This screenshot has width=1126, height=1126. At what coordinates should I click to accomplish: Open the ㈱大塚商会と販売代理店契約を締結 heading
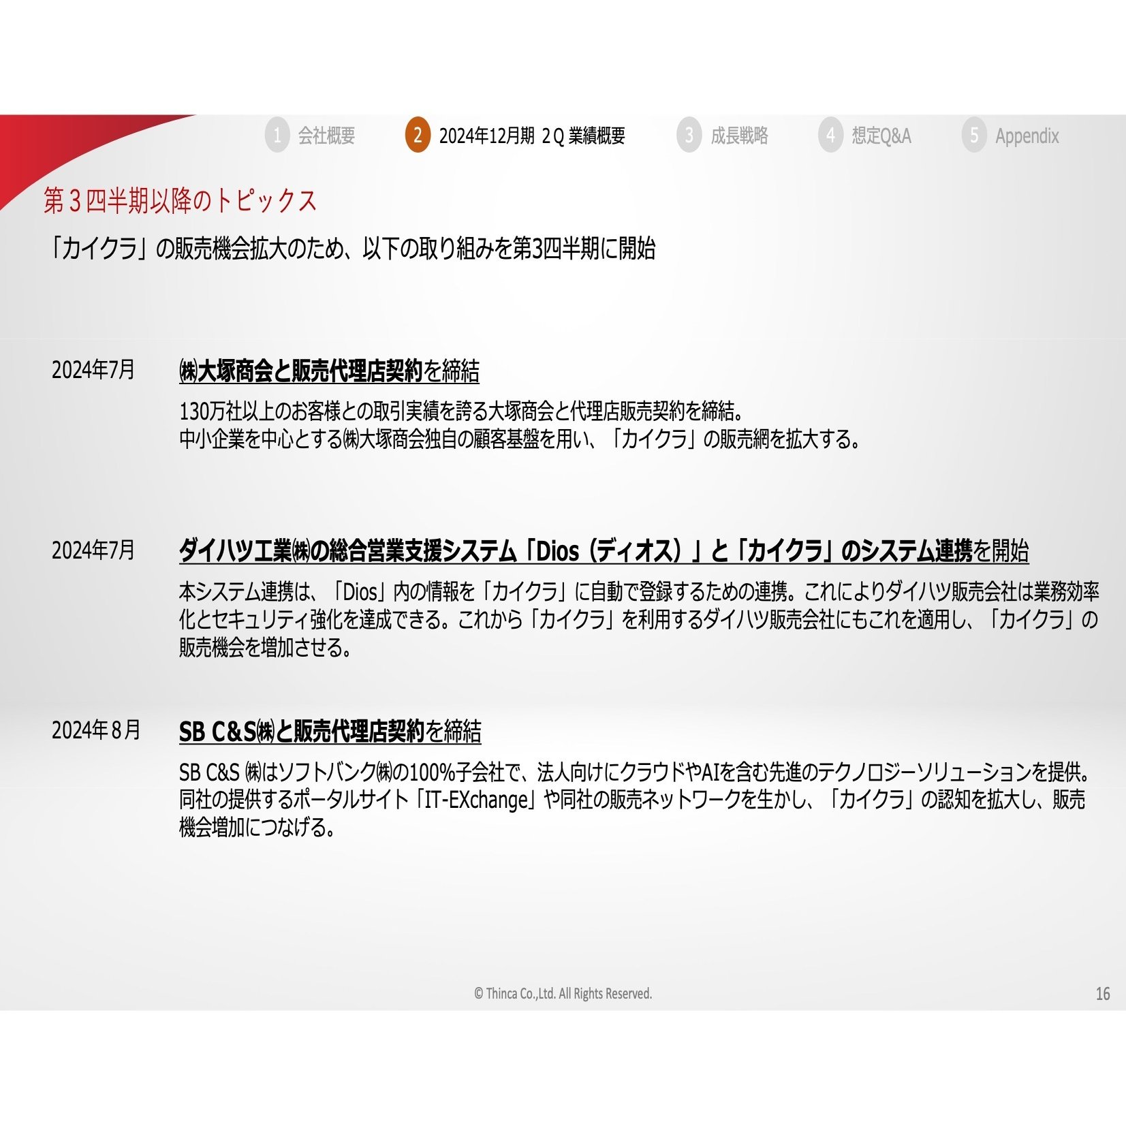pyautogui.click(x=329, y=371)
